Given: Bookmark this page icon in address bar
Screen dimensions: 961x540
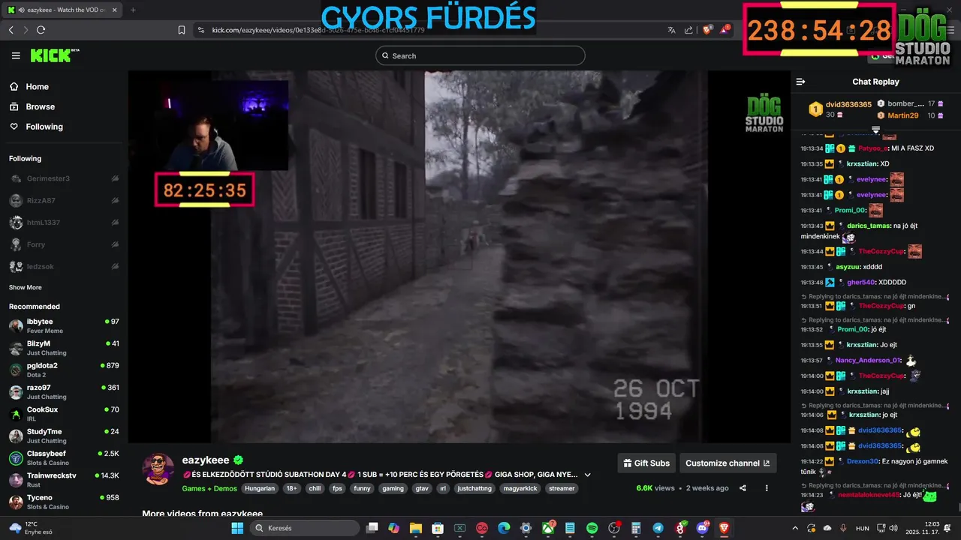Looking at the screenshot, I should point(182,30).
